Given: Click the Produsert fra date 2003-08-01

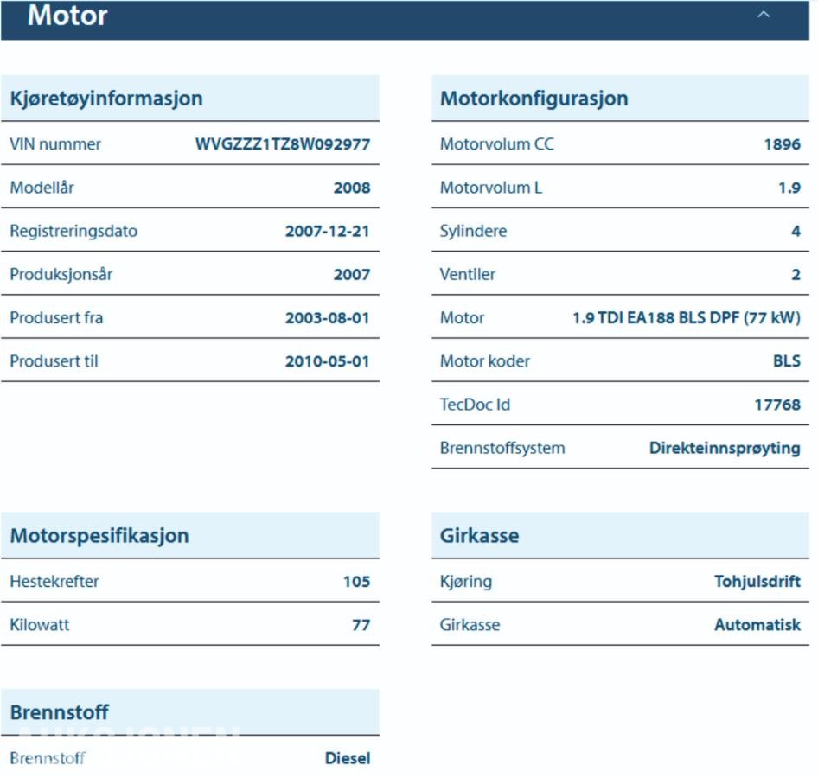Looking at the screenshot, I should (x=328, y=317).
